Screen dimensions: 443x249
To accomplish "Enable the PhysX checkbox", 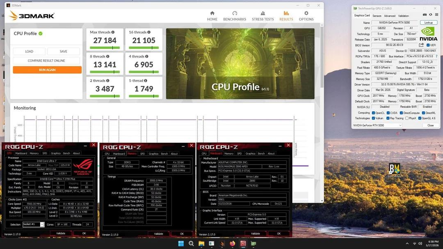I will (407, 118).
